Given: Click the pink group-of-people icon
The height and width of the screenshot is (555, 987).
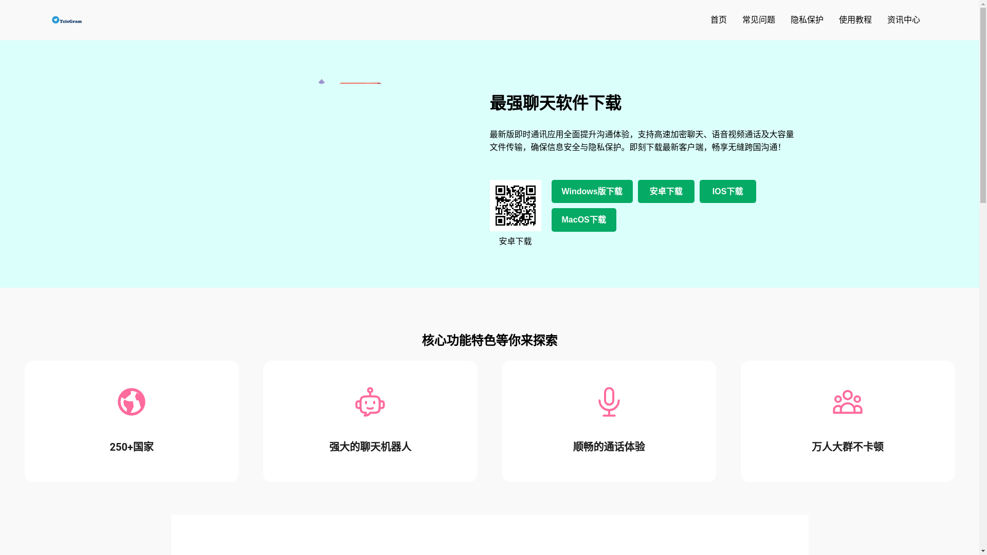Looking at the screenshot, I should (x=847, y=402).
